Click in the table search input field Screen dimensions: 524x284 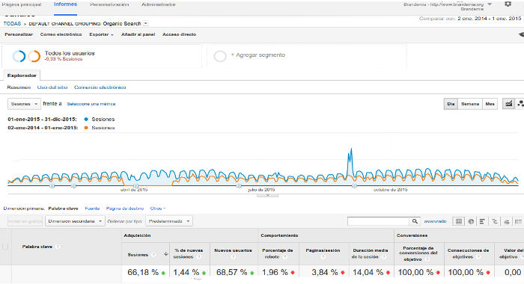pos(378,221)
